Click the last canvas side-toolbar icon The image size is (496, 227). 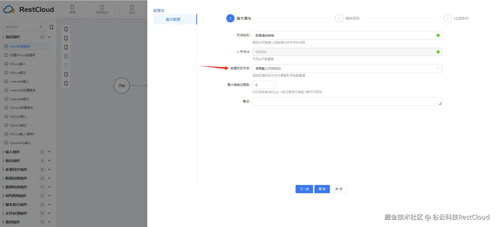66,83
